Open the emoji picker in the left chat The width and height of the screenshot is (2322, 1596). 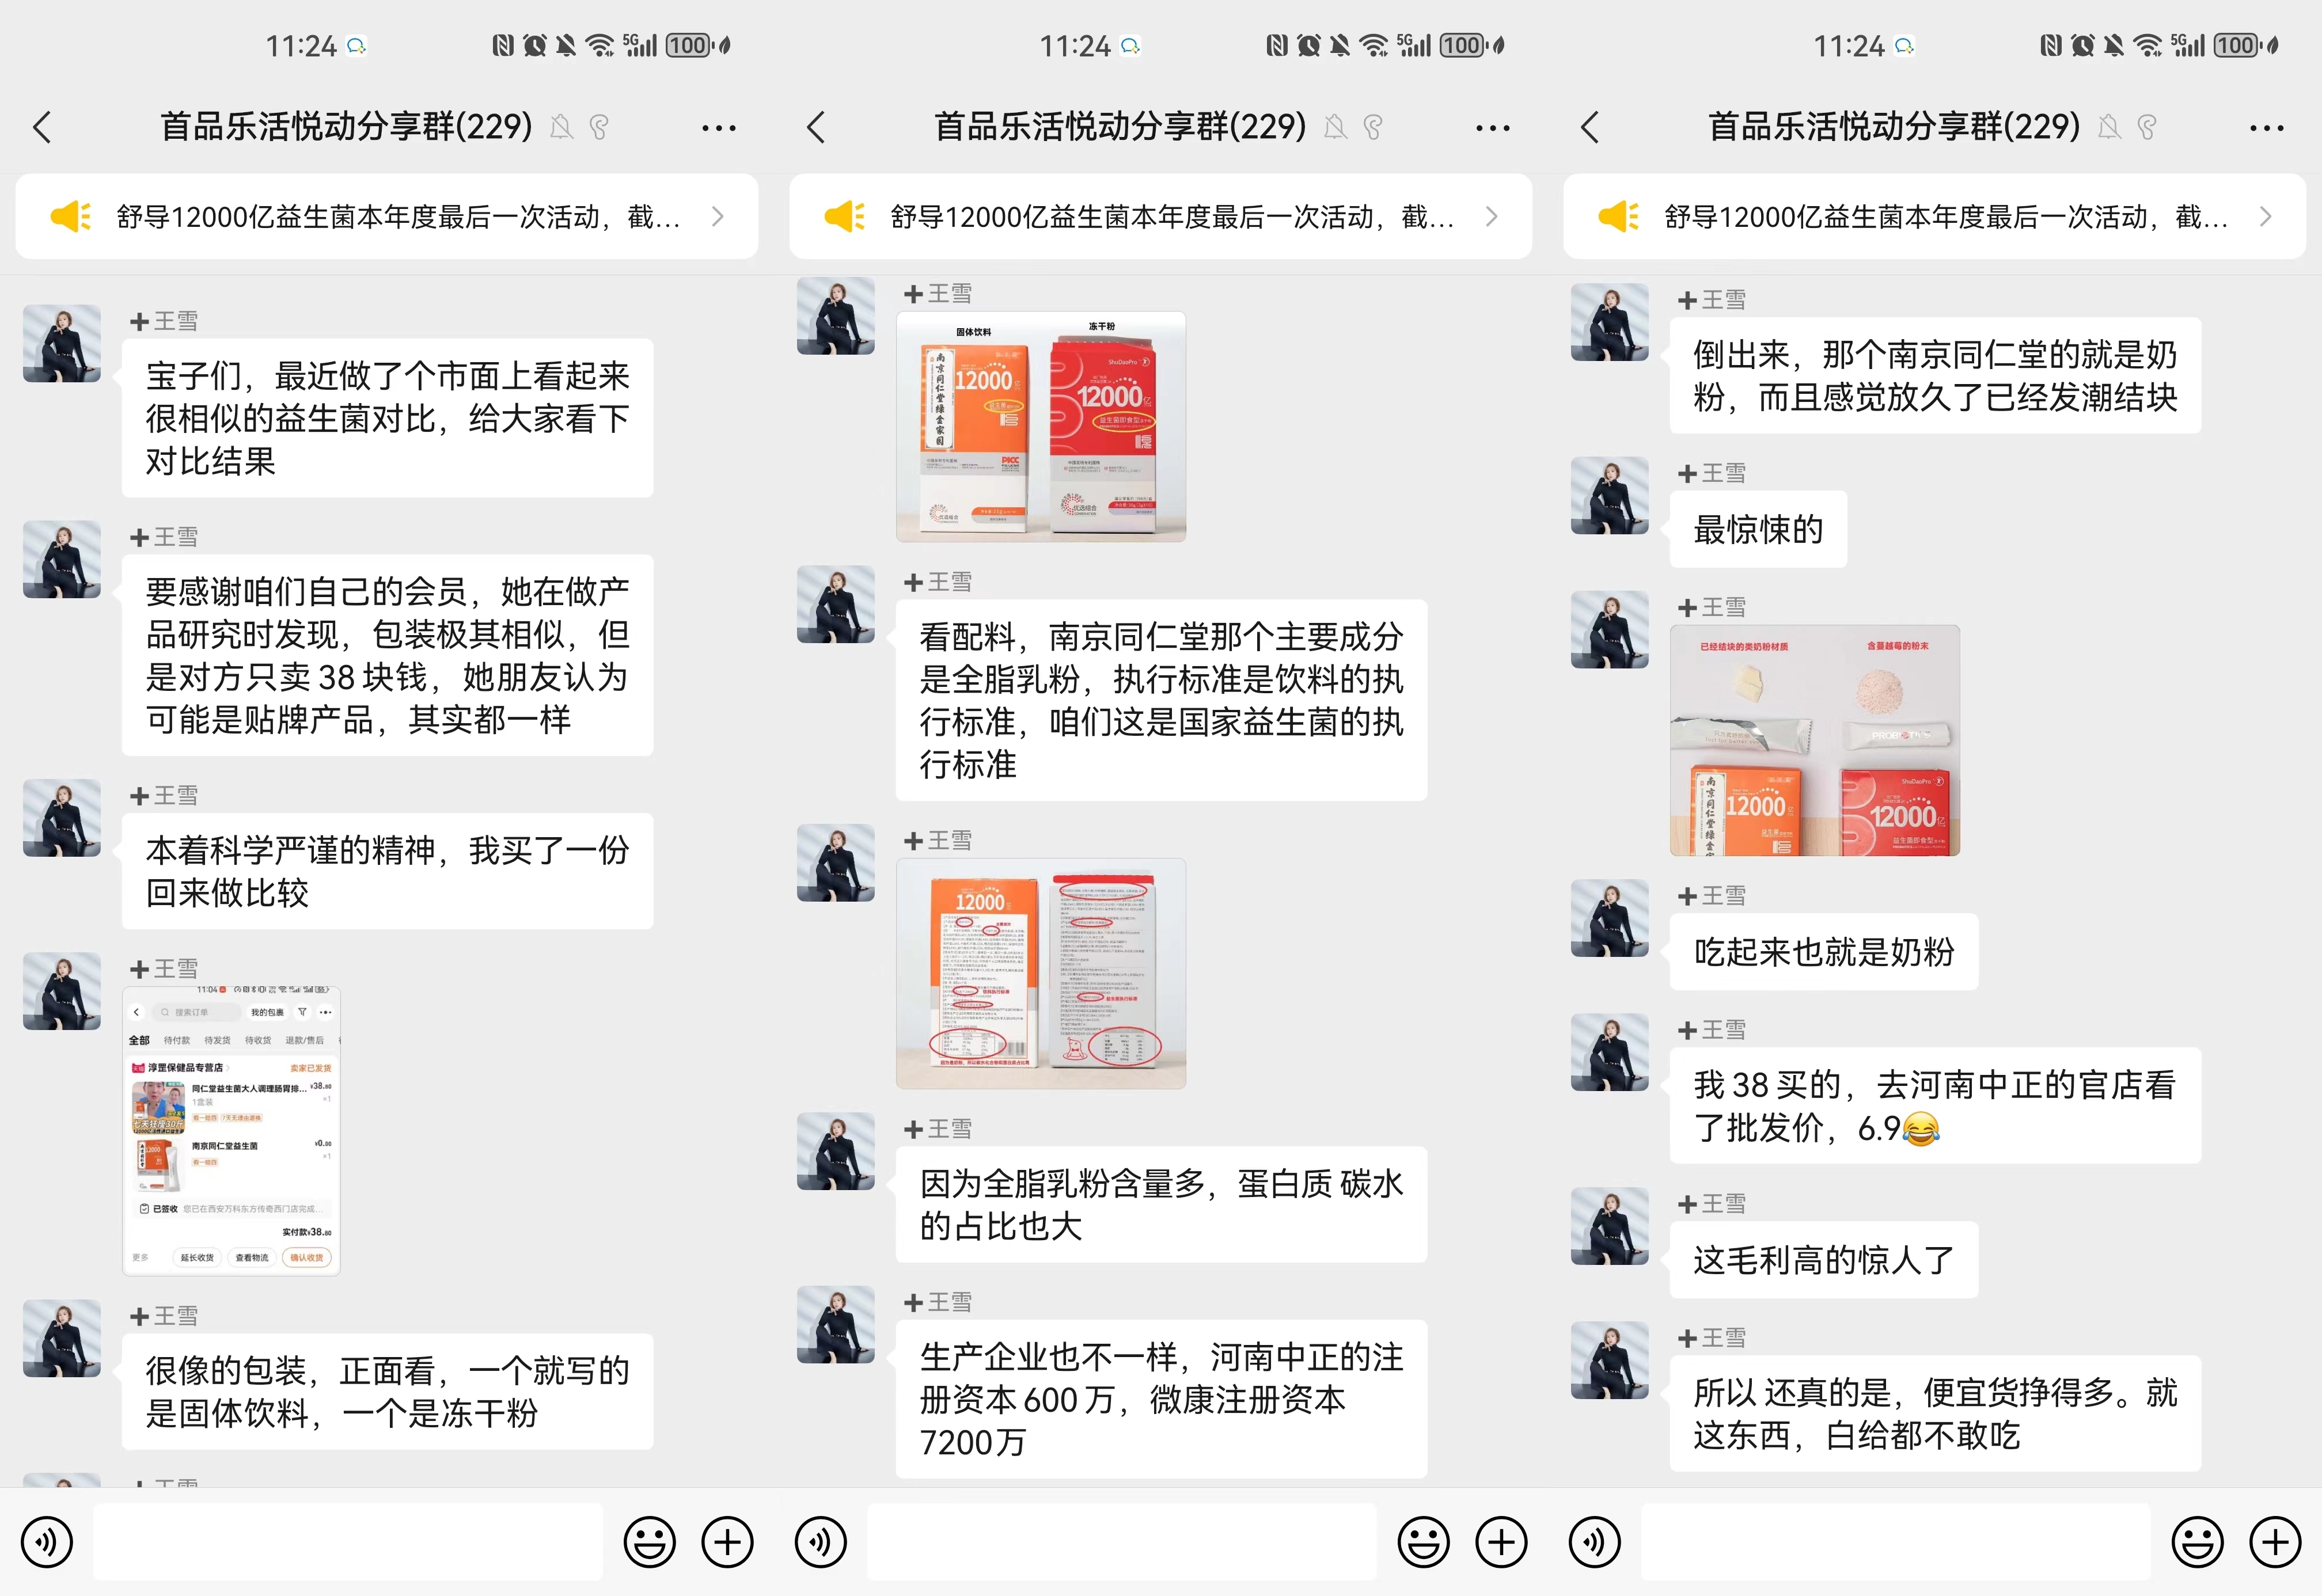click(x=649, y=1542)
